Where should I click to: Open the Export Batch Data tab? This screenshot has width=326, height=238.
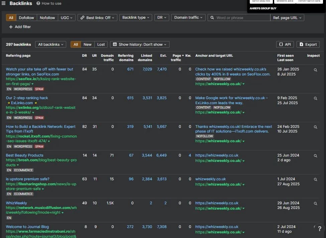point(309,1)
